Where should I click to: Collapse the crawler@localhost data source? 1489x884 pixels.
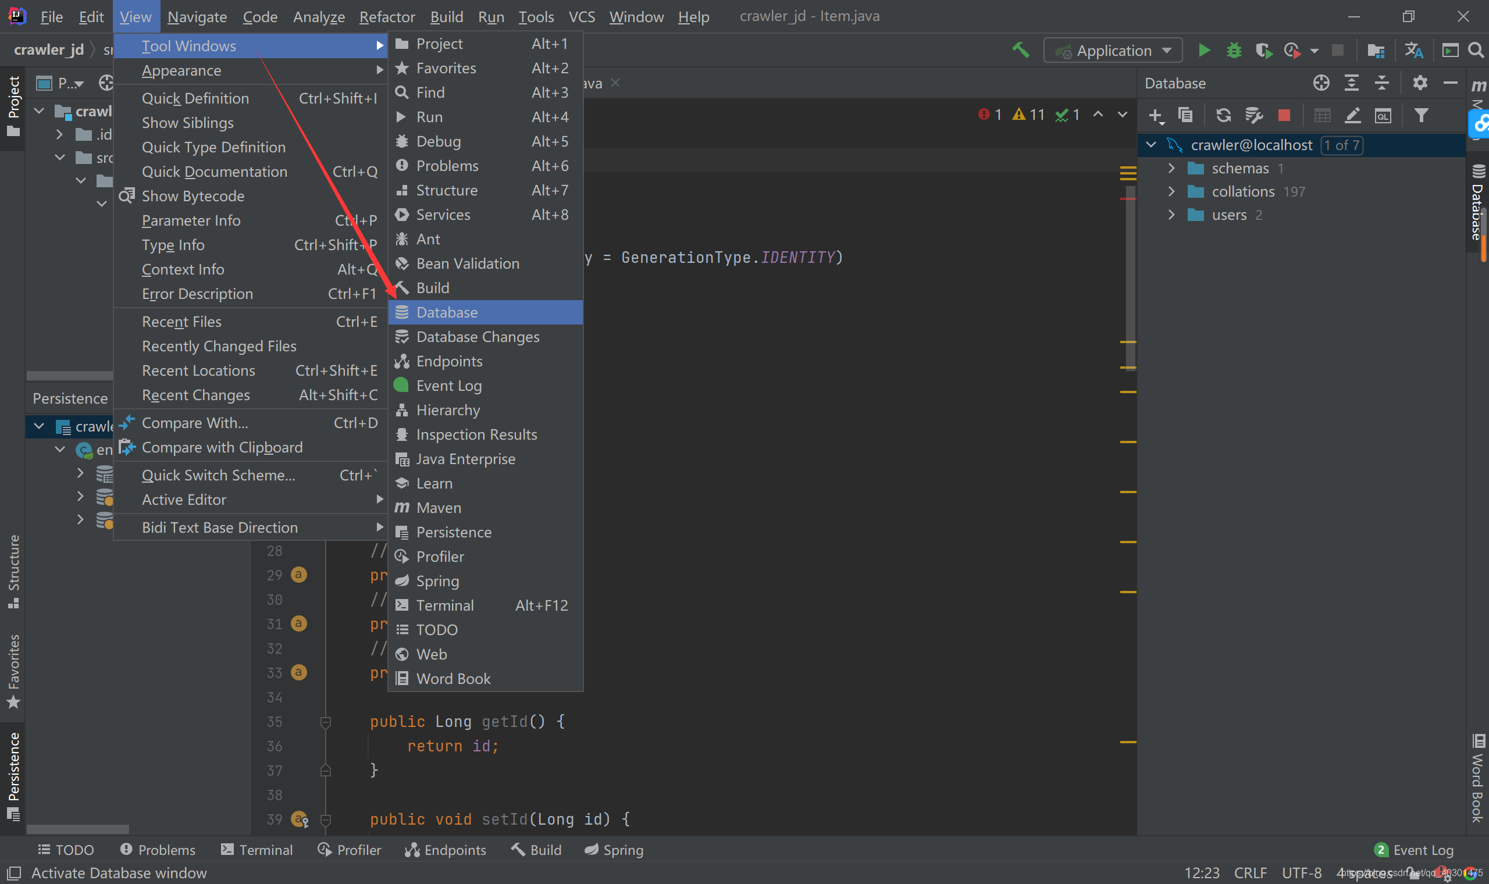tap(1150, 145)
